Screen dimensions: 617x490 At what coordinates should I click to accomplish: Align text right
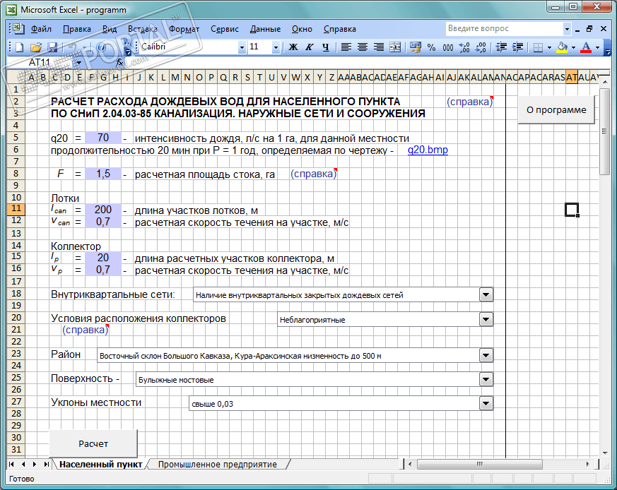(379, 47)
